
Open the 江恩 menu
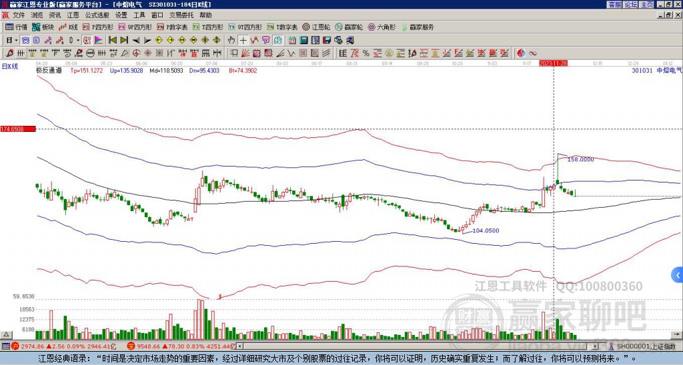click(73, 15)
